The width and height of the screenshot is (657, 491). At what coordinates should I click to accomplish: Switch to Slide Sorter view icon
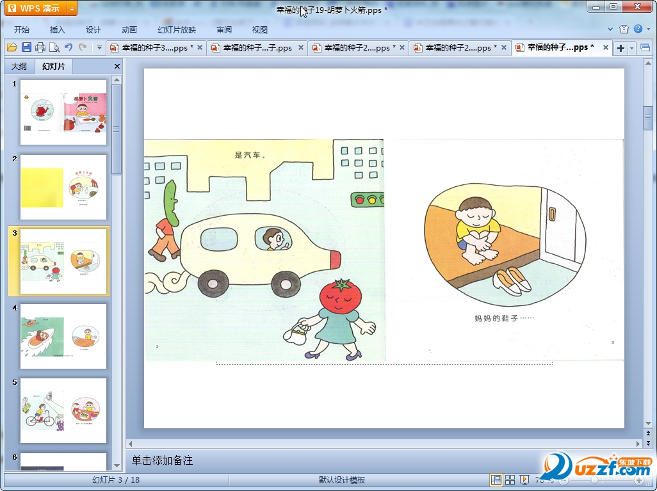tap(510, 479)
